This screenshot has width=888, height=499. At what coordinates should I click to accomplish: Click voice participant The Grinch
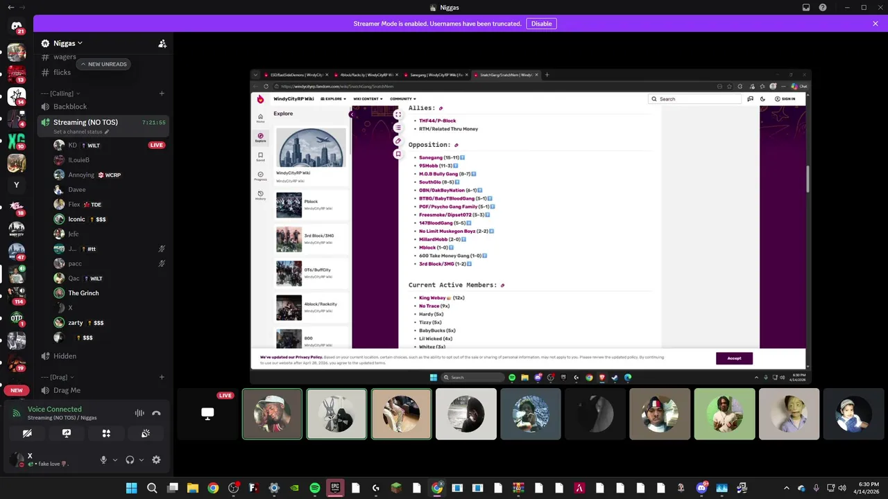tap(111, 293)
